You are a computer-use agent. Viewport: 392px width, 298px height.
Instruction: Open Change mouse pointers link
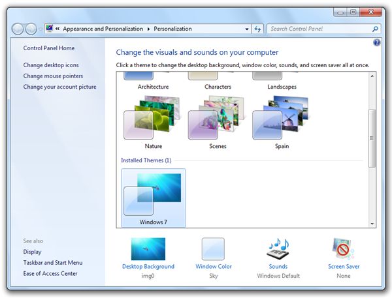[x=52, y=76]
